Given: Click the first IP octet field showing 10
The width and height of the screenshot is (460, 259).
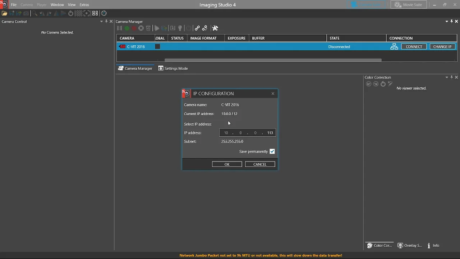Looking at the screenshot, I should [x=226, y=133].
